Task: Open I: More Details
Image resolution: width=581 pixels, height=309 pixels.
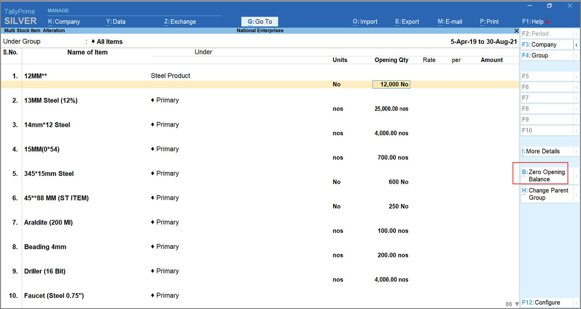Action: point(547,151)
